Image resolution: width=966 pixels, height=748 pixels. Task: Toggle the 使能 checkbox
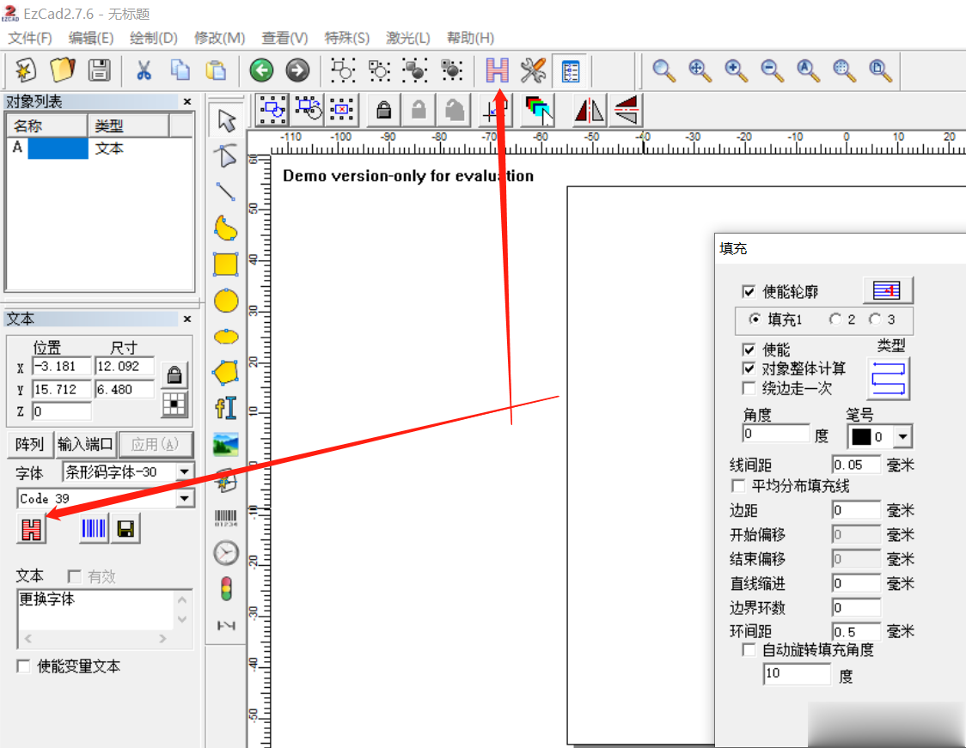point(749,350)
